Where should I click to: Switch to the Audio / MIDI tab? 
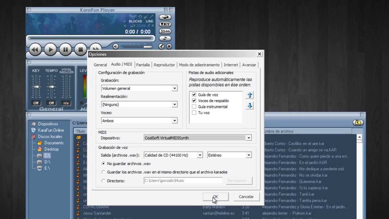(122, 64)
